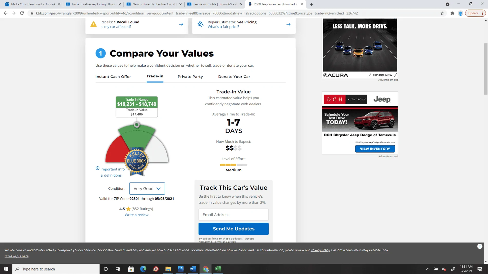Click the Repair Estimator arrow icon
This screenshot has height=274, width=488.
(x=288, y=24)
